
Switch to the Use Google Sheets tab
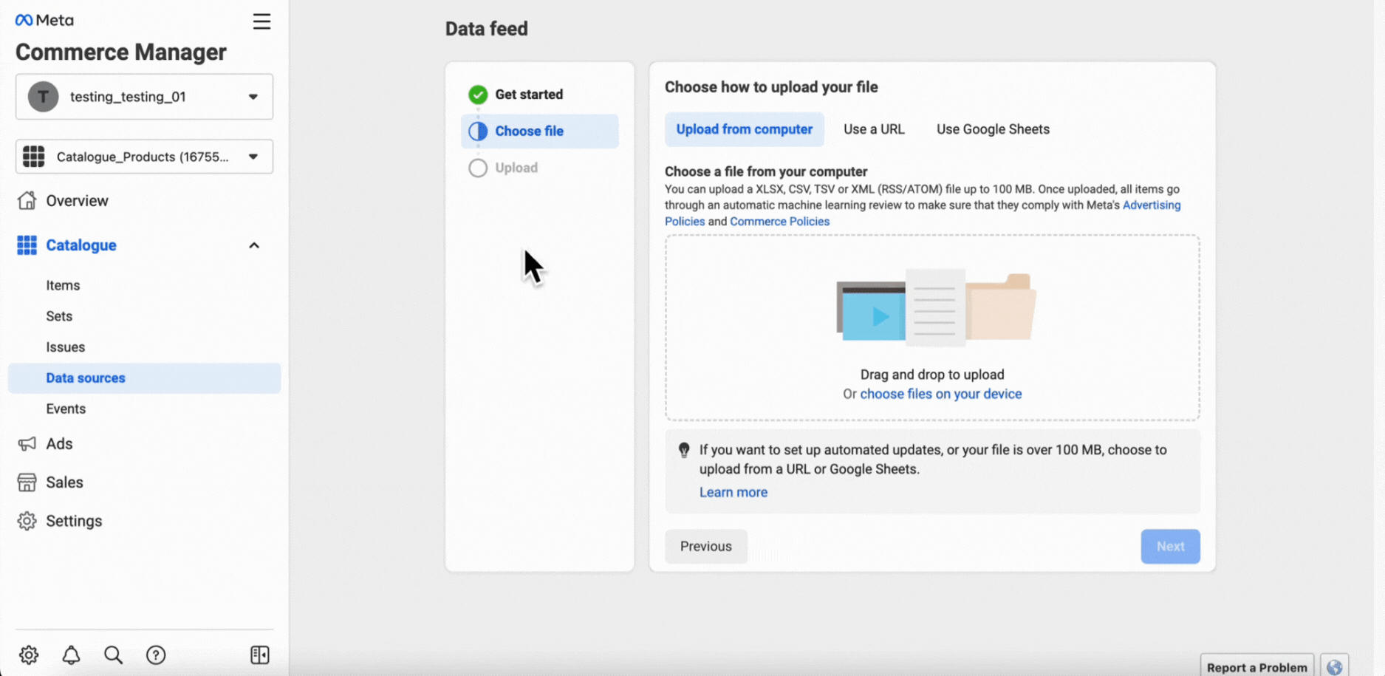[993, 129]
